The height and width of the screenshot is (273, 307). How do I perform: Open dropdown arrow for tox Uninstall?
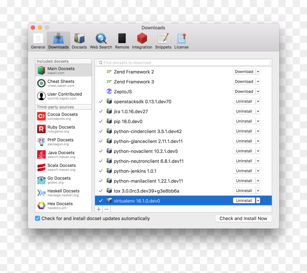tap(258, 191)
